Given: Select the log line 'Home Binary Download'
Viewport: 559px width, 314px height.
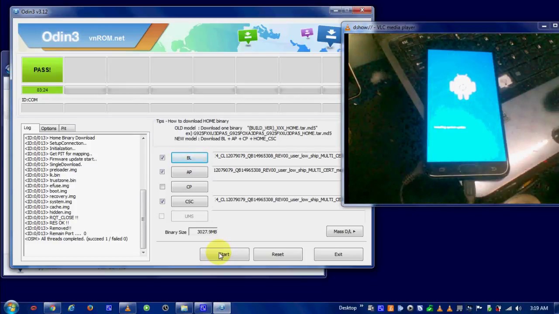Looking at the screenshot, I should pyautogui.click(x=59, y=138).
